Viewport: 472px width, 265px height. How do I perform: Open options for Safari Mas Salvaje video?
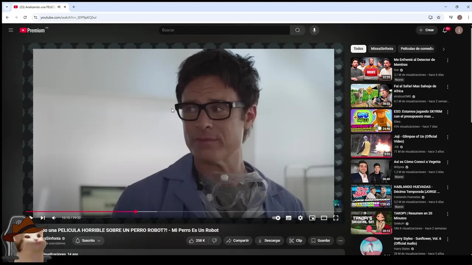click(x=448, y=87)
